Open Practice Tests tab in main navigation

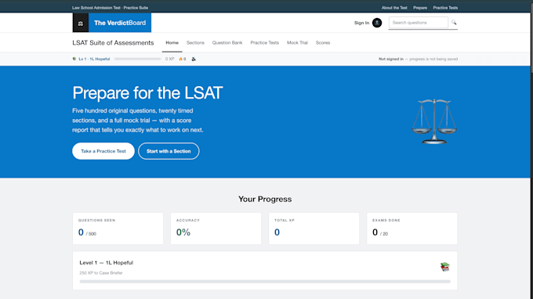click(x=264, y=43)
